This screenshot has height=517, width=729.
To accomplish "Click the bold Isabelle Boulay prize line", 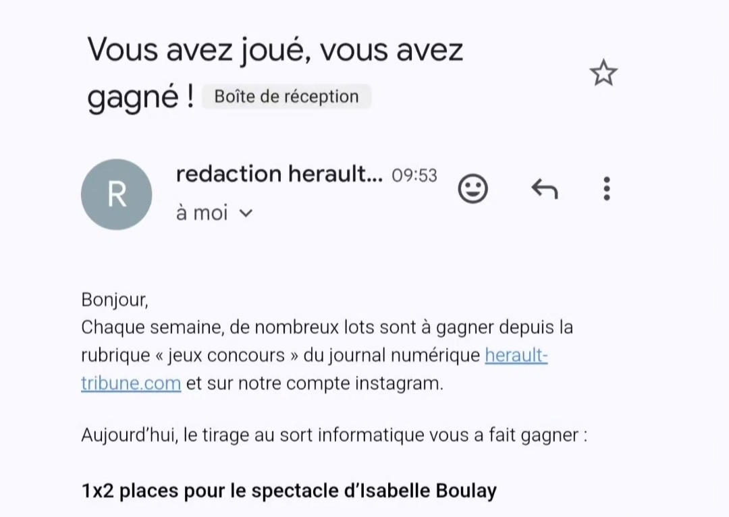I will click(x=289, y=491).
